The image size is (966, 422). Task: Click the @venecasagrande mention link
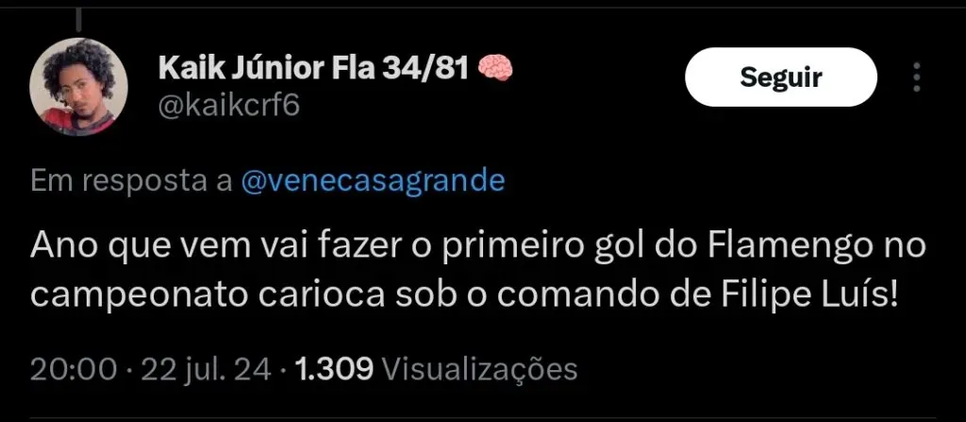tap(373, 181)
